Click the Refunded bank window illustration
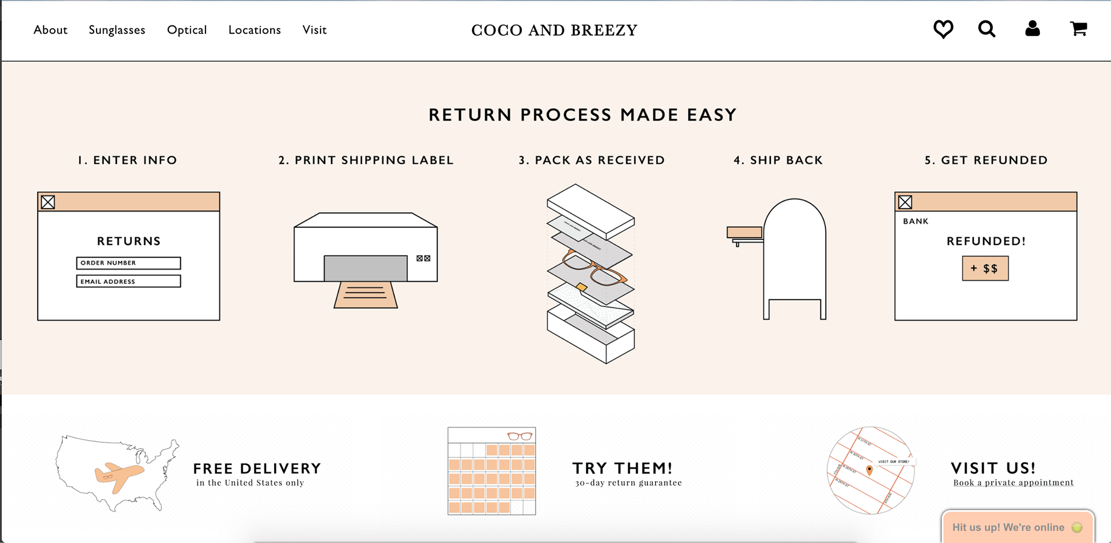Screen dimensions: 1111x543 [985, 256]
